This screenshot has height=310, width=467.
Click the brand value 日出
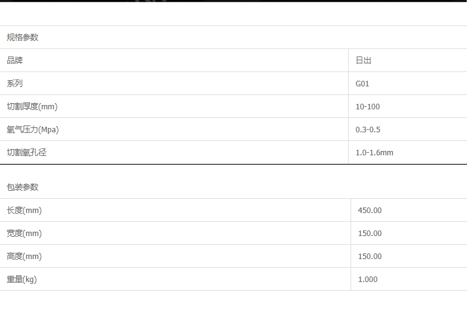363,60
